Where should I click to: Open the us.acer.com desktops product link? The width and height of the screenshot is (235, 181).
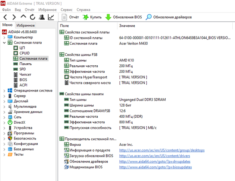pyautogui.click(x=161, y=150)
